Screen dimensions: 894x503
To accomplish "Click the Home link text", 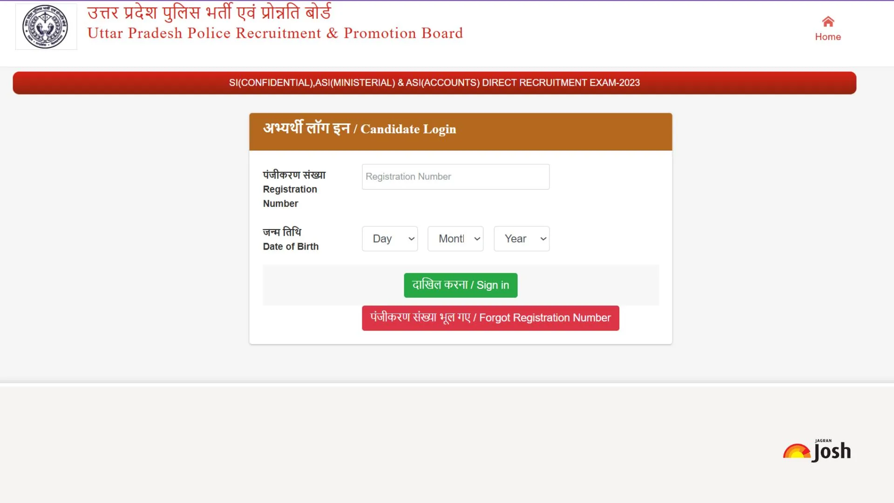I will pos(828,37).
